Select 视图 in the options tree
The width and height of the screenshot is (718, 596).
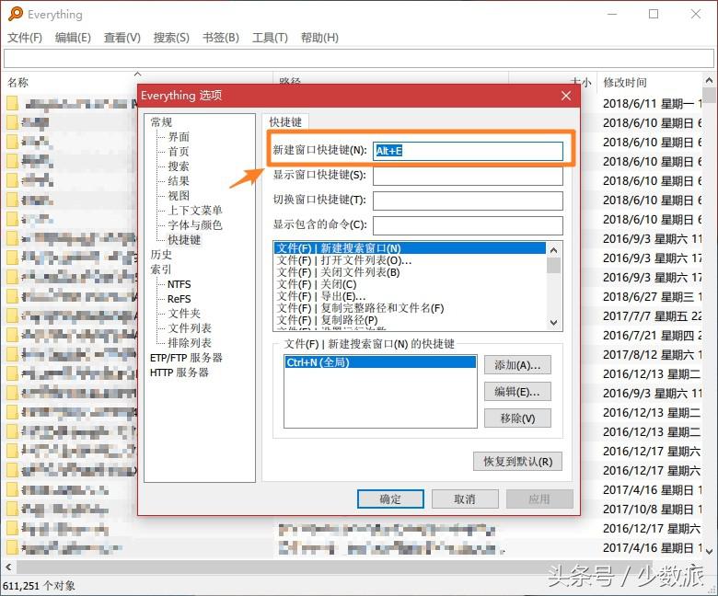pos(179,195)
